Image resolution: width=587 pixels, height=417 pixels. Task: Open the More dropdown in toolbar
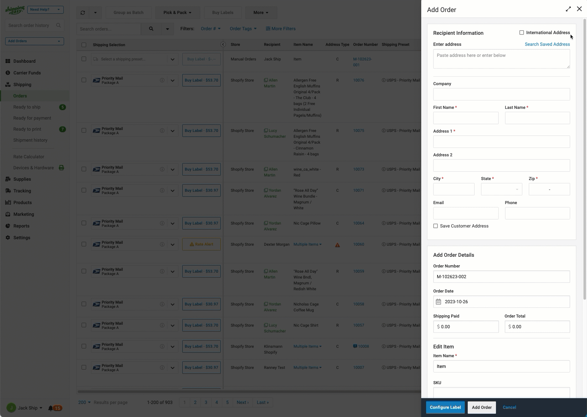tap(261, 13)
